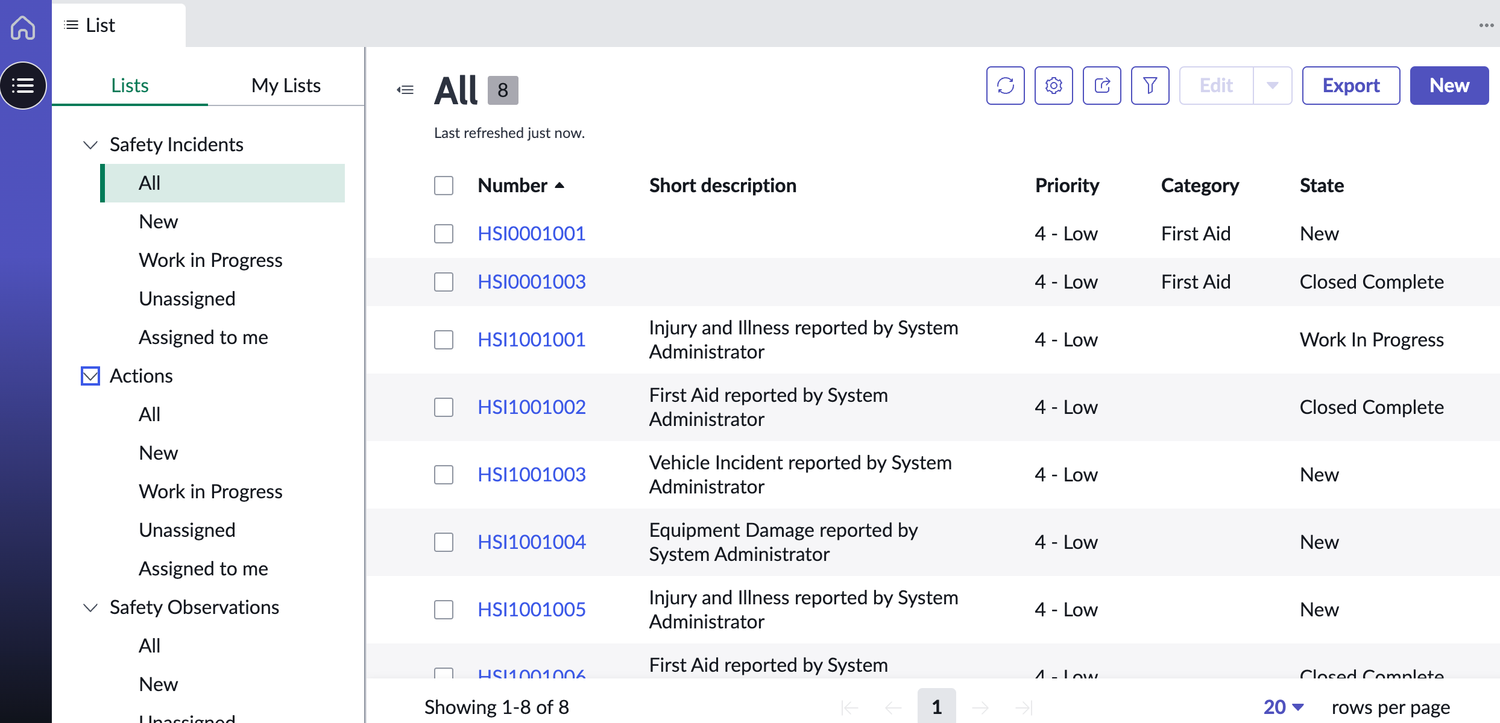Screen dimensions: 1500x723
Task: Open record HSI1001004 link
Action: point(531,542)
